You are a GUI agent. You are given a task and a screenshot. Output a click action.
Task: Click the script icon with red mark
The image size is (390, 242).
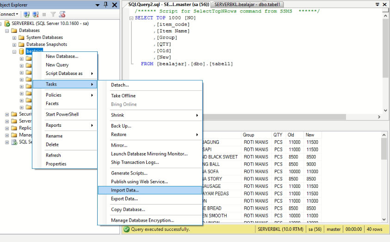[62, 14]
